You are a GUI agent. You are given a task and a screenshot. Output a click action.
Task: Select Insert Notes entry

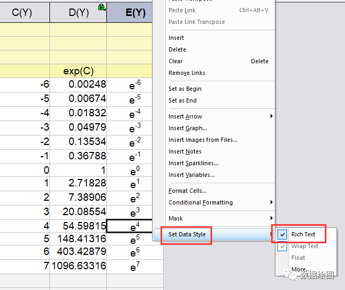[220, 151]
